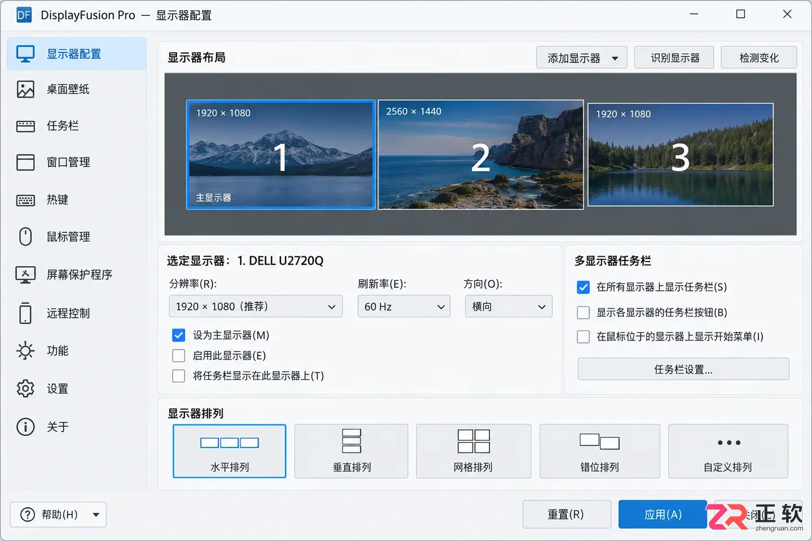
Task: Select monitor 3 forest lake thumbnail
Action: click(x=681, y=155)
